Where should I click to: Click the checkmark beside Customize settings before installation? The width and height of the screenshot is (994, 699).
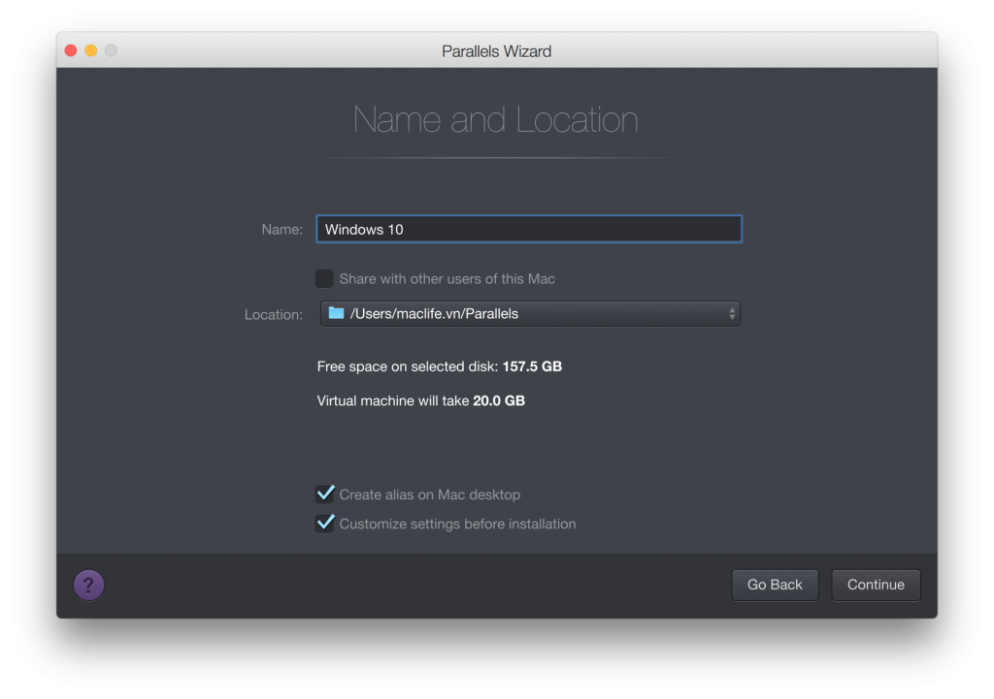point(325,524)
